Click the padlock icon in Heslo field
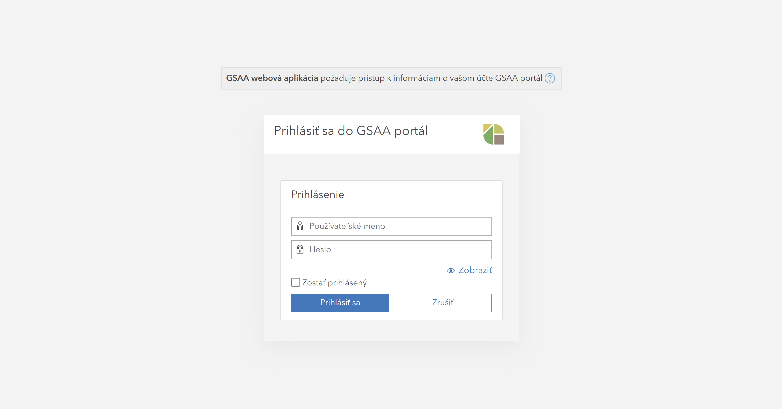 (300, 249)
